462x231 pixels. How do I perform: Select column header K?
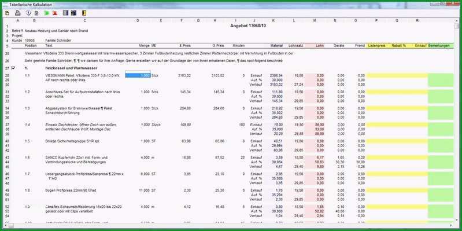(273, 21)
